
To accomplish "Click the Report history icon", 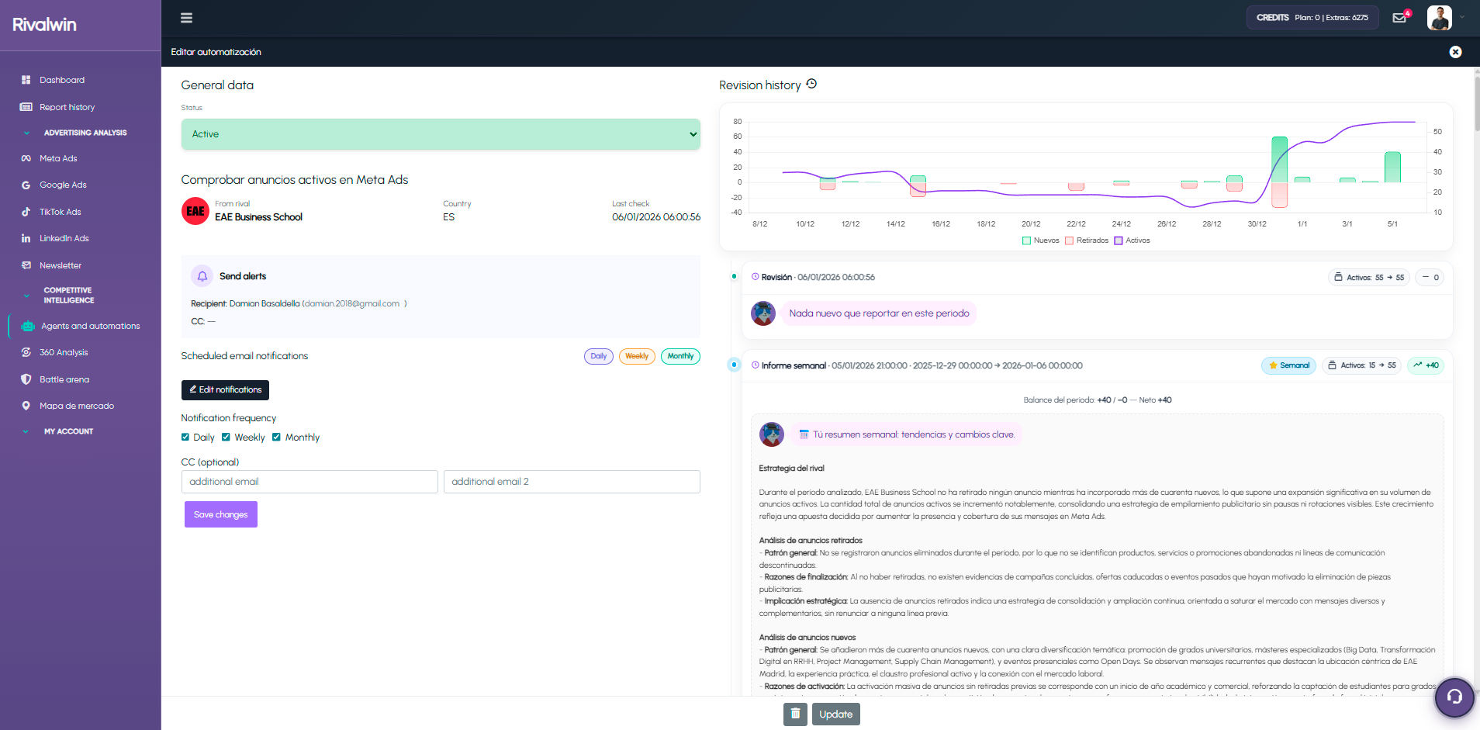I will coord(26,107).
